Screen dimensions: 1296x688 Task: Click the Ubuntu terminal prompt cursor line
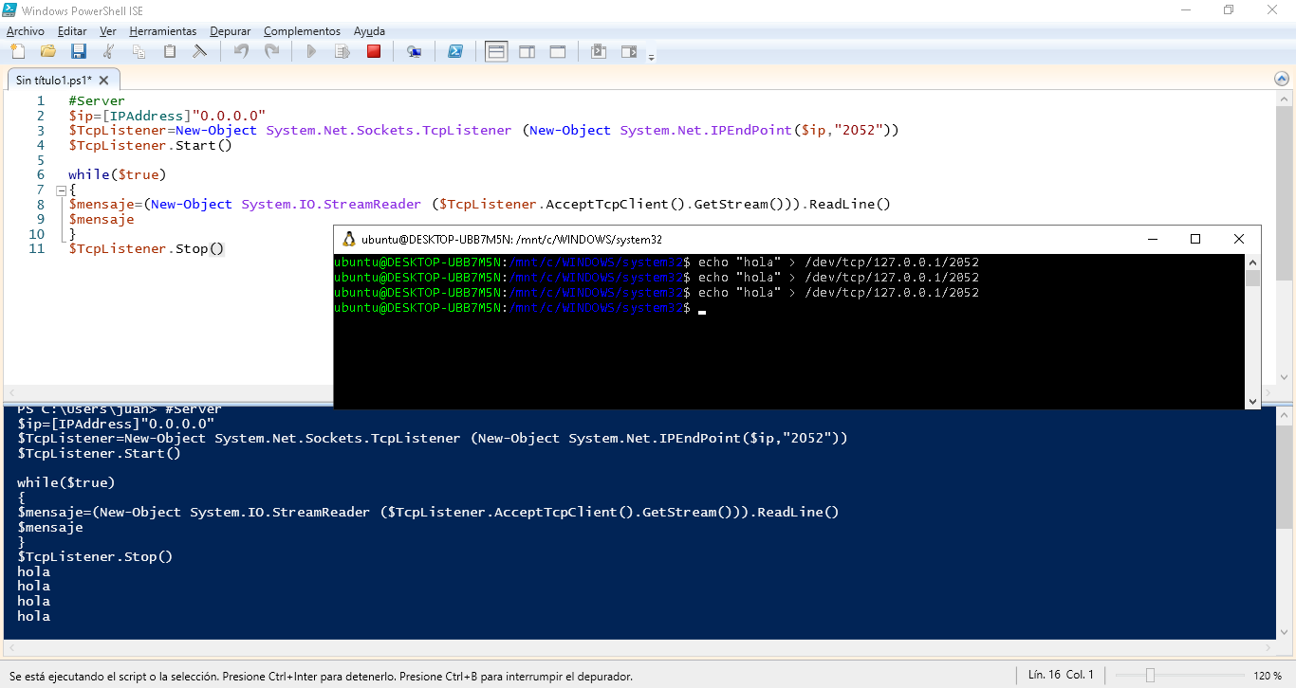point(520,308)
